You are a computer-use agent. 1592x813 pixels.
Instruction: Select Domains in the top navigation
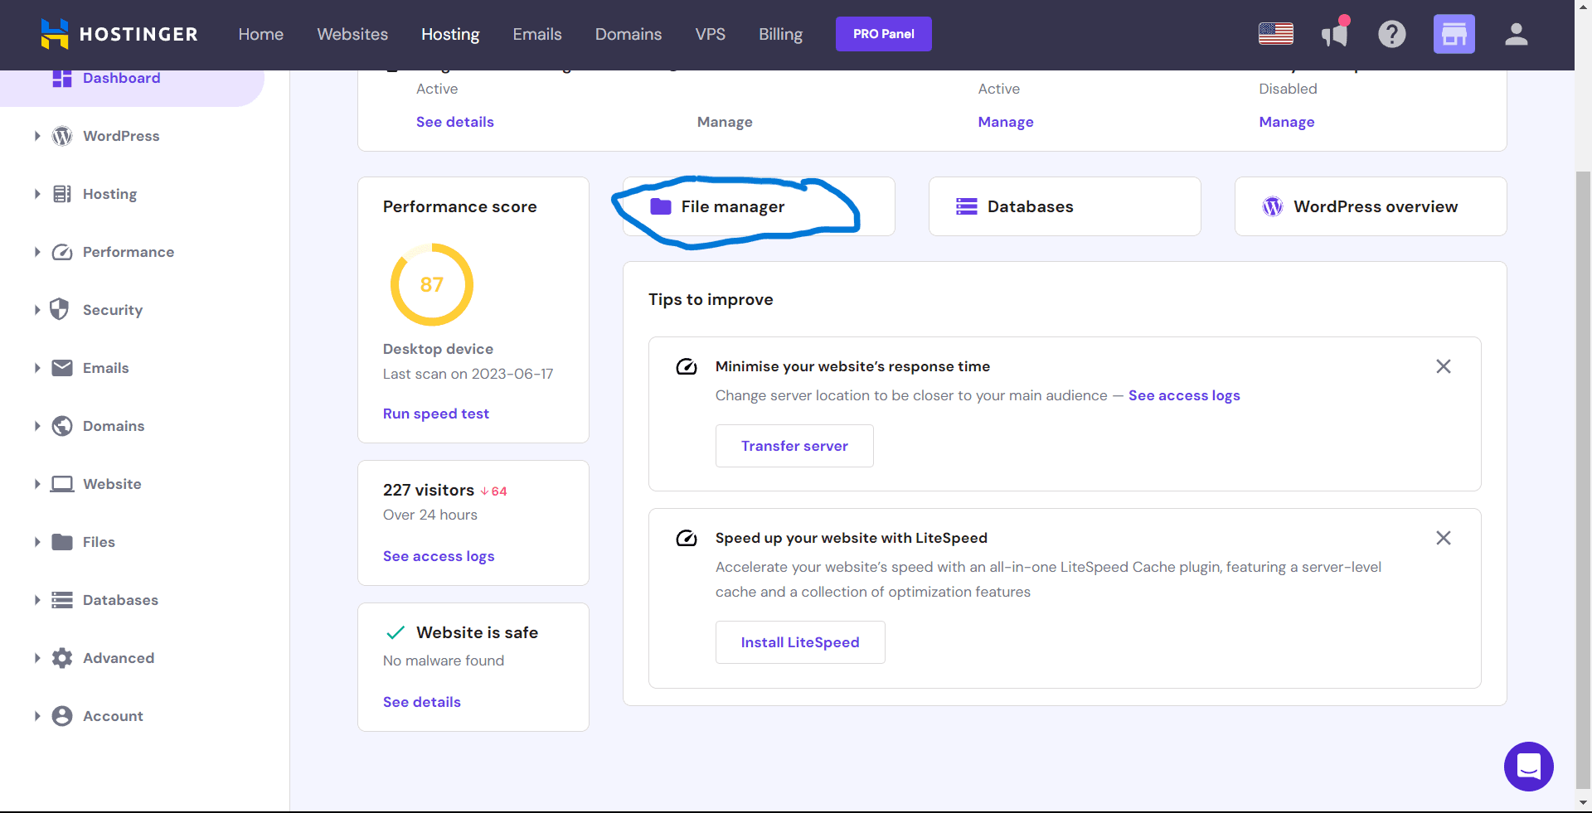628,34
